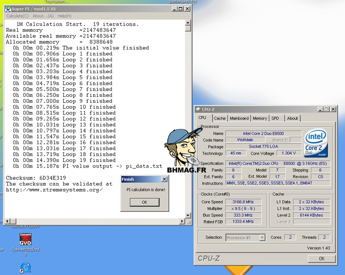Click the CPU-Z title bar icon
This screenshot has width=345, height=275.
(198, 109)
